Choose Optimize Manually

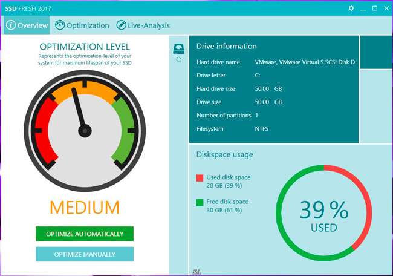(x=85, y=254)
